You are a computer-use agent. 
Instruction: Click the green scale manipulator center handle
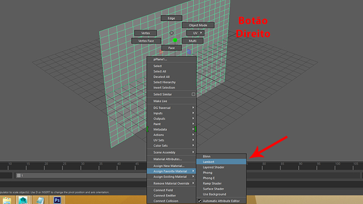click(x=175, y=40)
